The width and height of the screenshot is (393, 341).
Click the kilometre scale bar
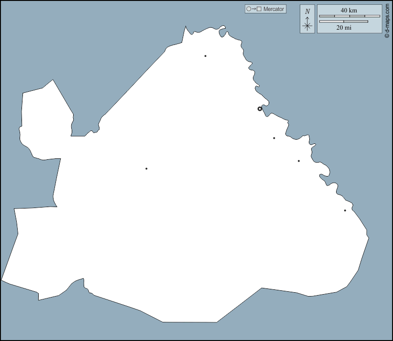coord(349,16)
